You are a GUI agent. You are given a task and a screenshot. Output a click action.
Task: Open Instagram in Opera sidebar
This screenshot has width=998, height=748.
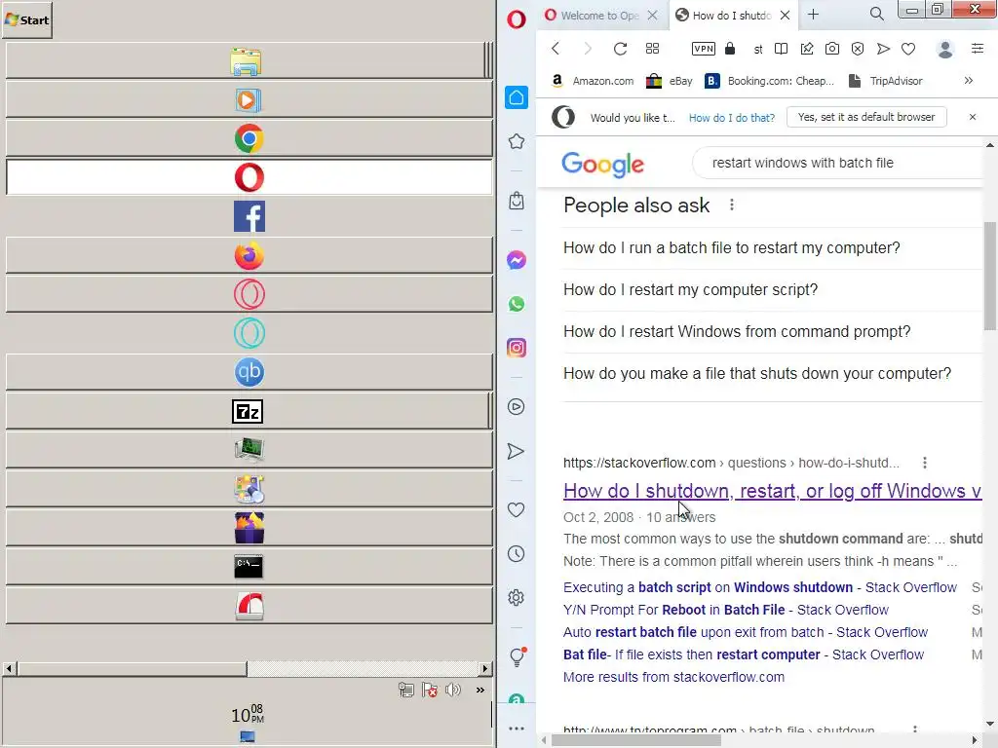coord(517,348)
